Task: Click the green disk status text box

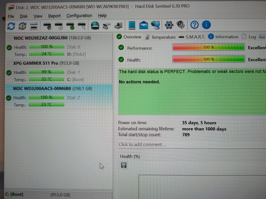Action: point(192,92)
